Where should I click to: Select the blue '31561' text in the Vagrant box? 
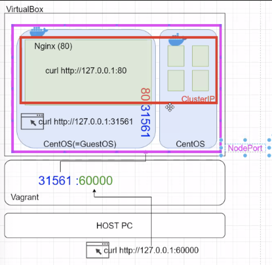pos(55,180)
